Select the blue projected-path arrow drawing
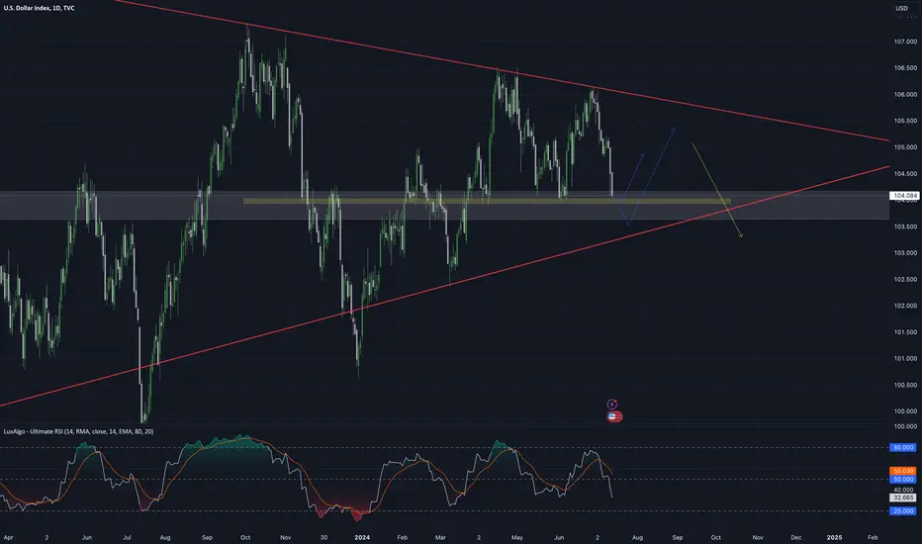922x544 pixels. coord(653,176)
